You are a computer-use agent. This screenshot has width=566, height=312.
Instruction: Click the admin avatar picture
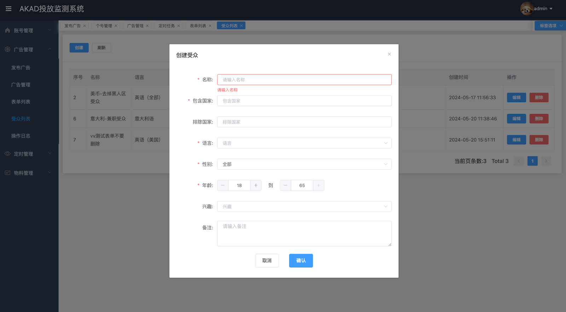pos(526,8)
